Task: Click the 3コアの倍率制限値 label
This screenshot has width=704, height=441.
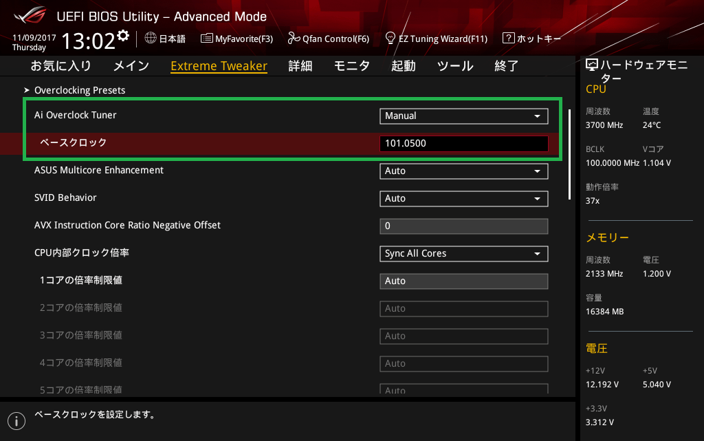Action: pos(81,336)
